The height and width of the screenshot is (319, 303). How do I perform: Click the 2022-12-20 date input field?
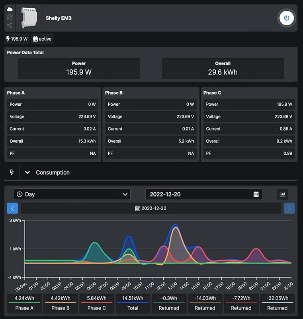coord(199,194)
